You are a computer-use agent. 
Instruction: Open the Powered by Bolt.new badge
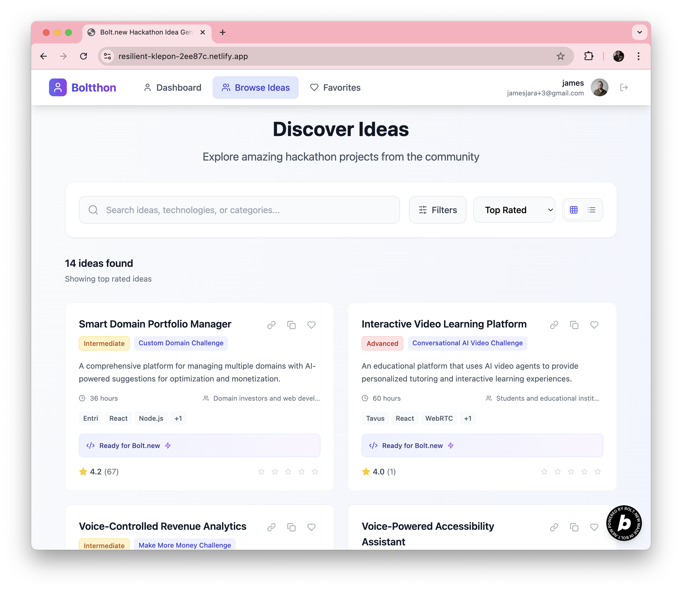pyautogui.click(x=624, y=523)
